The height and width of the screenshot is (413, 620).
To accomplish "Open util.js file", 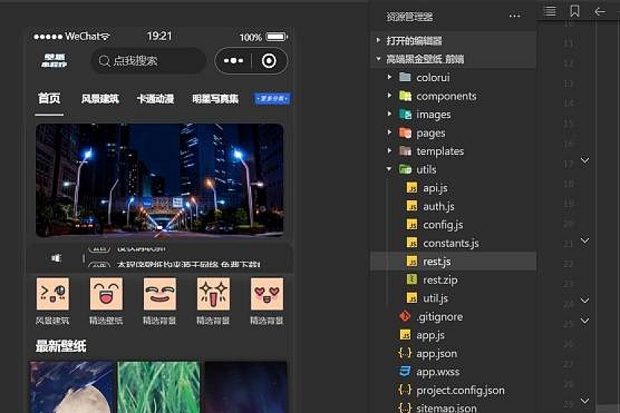I will point(435,298).
